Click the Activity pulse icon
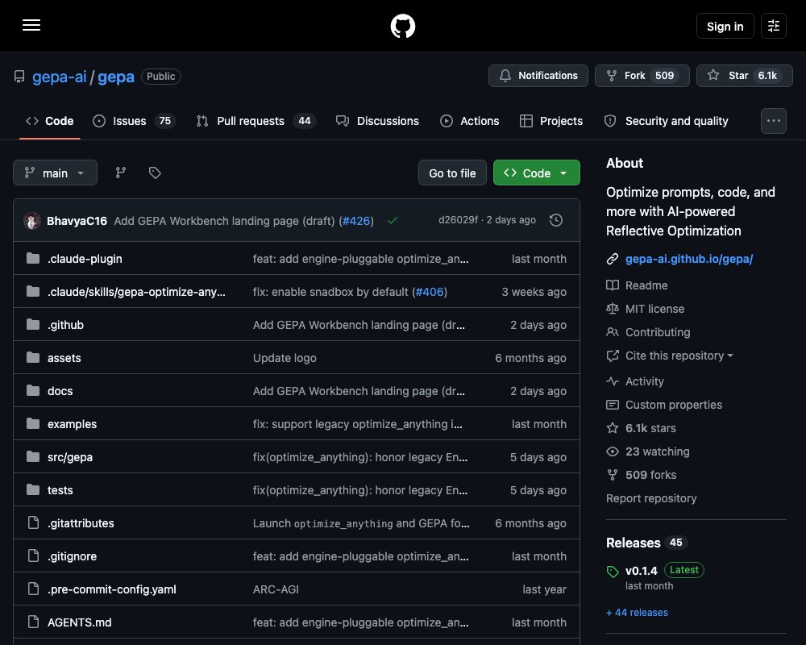806x645 pixels. point(613,381)
